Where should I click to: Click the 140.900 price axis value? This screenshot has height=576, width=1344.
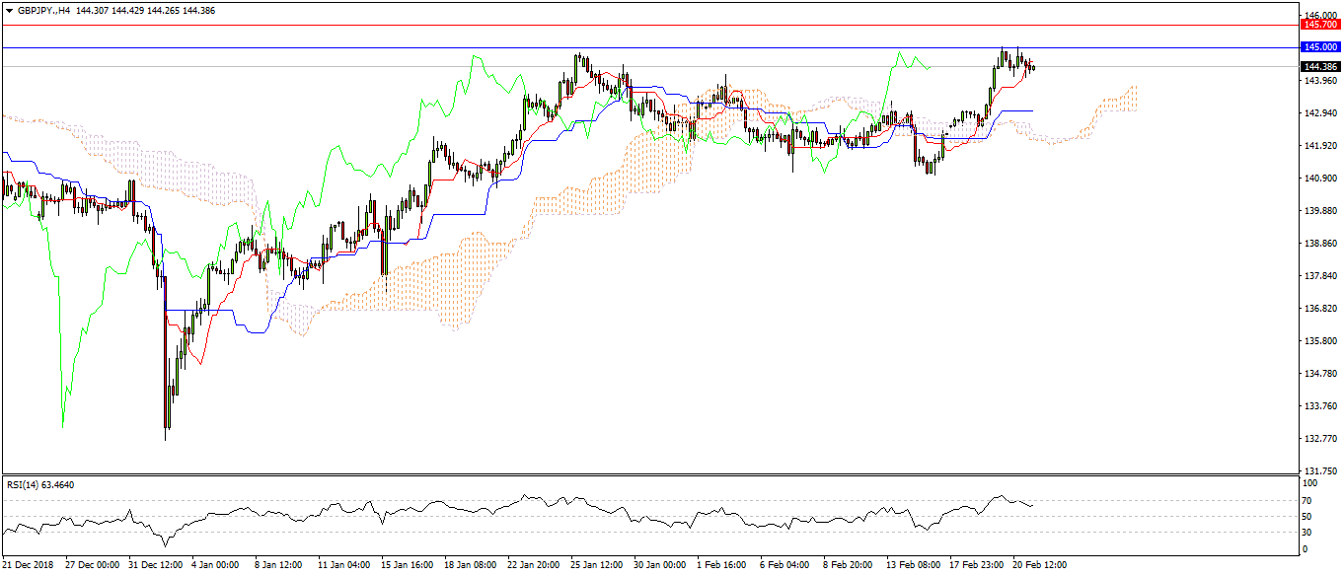click(x=1319, y=179)
